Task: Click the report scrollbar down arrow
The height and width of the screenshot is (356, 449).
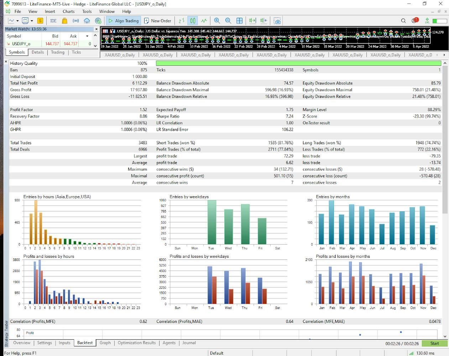Action: [x=445, y=336]
